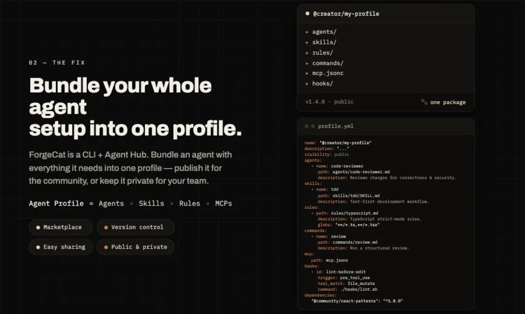
Task: Click the cream status dot before @creator/my-profile
Action: click(x=307, y=14)
